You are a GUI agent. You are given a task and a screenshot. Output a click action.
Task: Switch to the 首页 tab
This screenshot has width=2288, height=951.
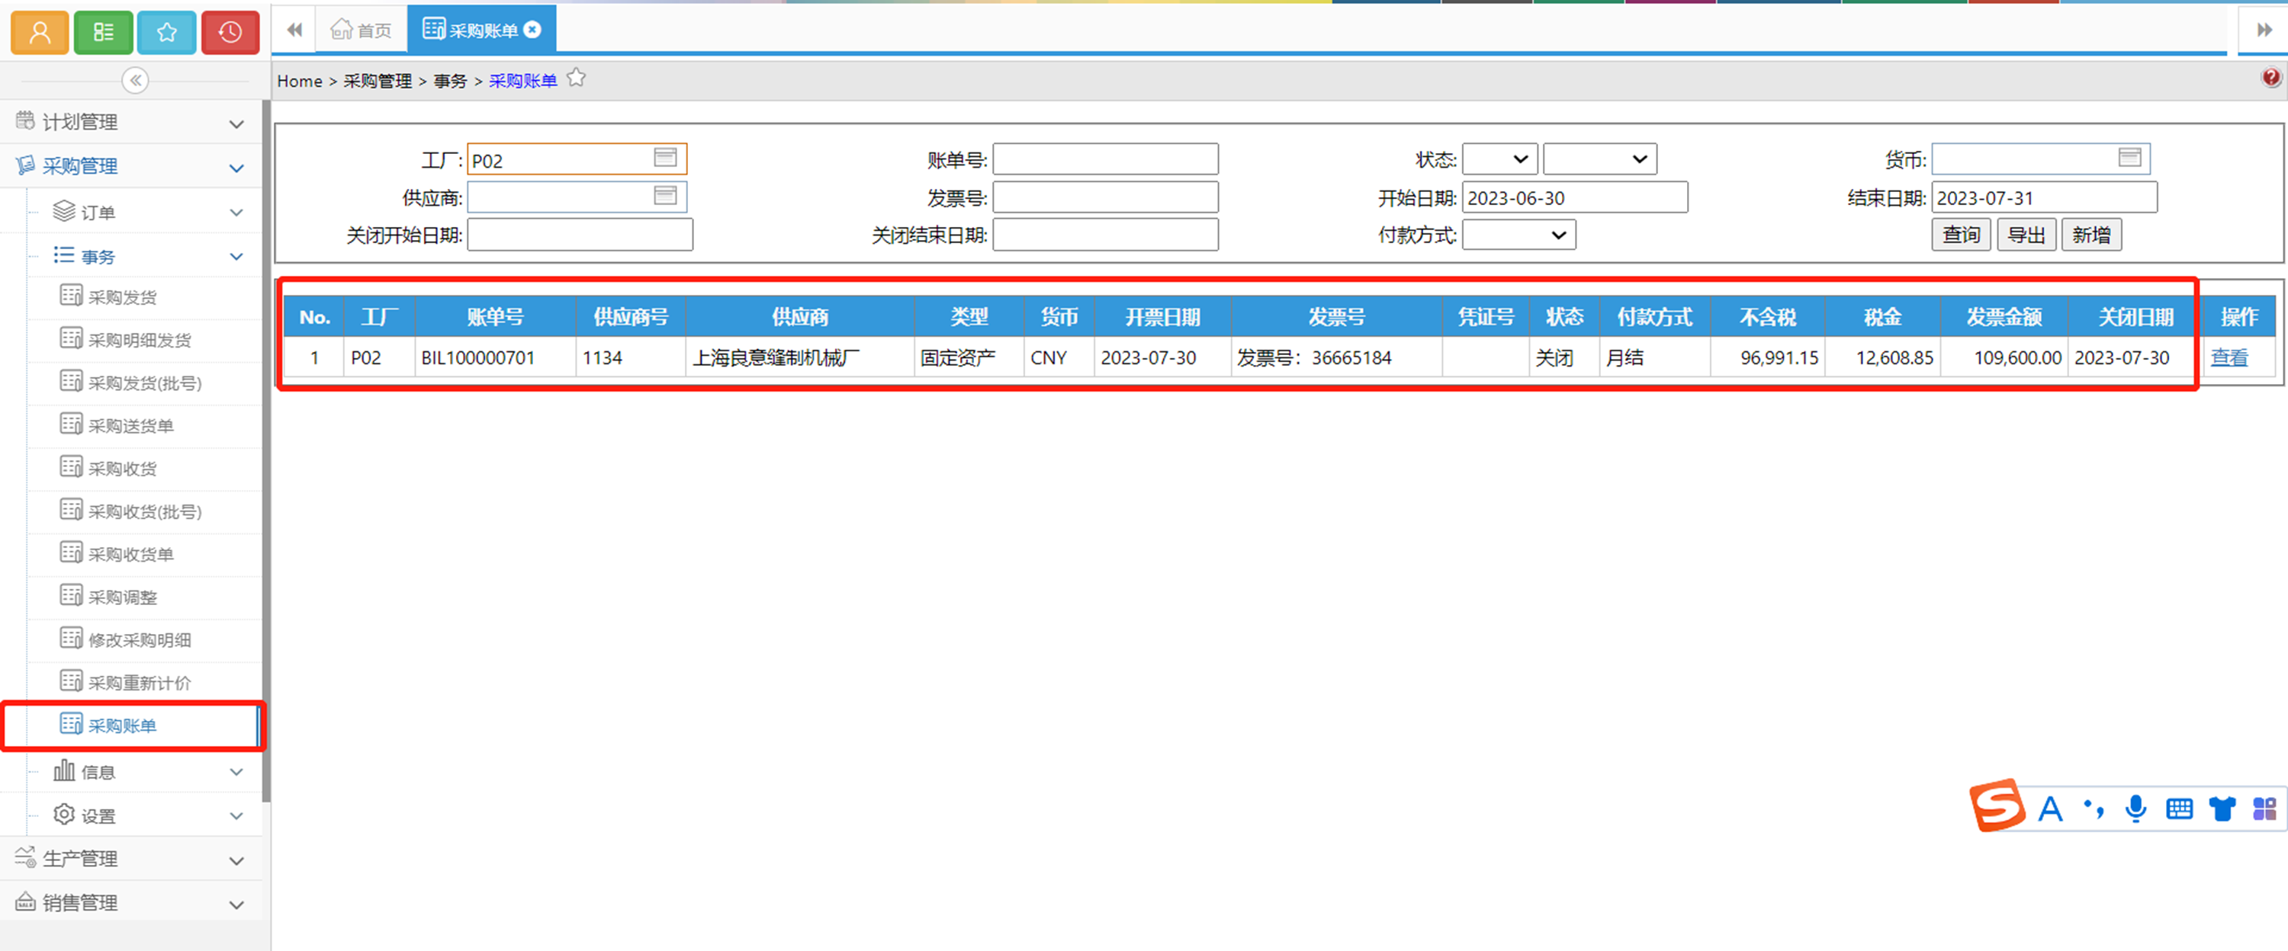tap(361, 30)
